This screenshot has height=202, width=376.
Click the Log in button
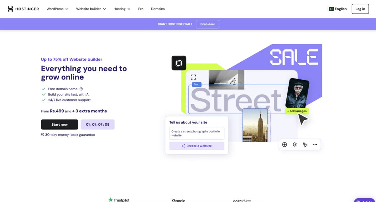click(360, 9)
